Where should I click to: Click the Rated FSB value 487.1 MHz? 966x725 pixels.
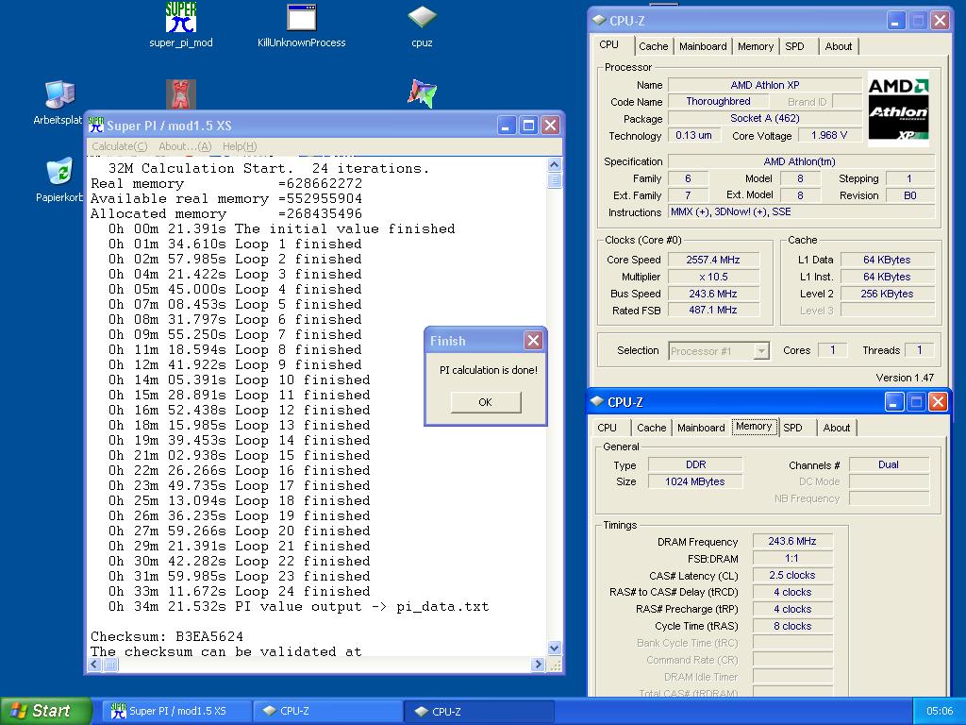pos(713,310)
